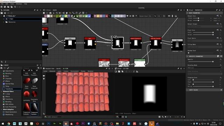Select the selected Blend node in graph
The height and width of the screenshot is (126, 224).
click(x=118, y=43)
